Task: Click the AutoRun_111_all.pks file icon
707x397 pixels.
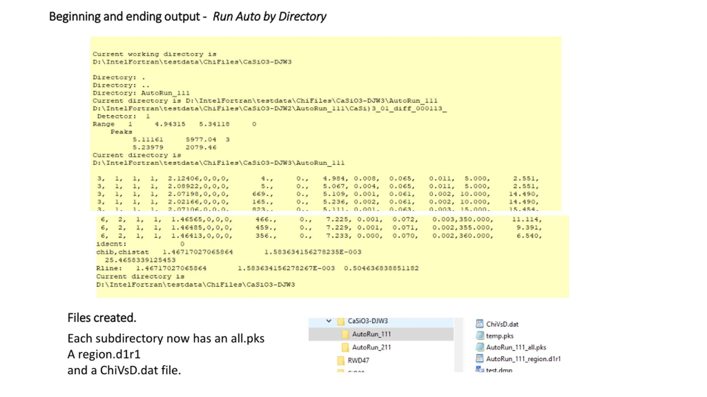Action: click(480, 347)
